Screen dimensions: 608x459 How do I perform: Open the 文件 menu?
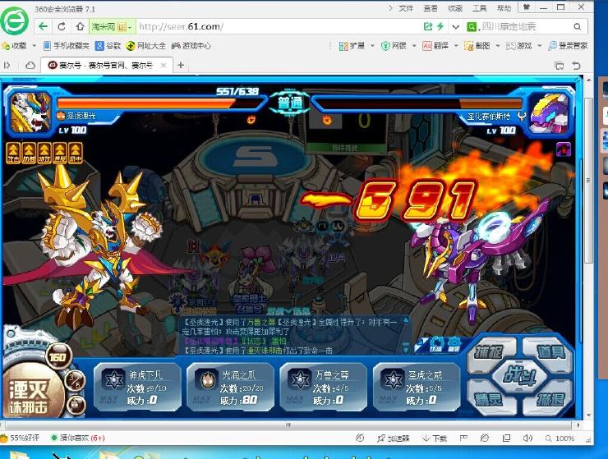tap(406, 7)
